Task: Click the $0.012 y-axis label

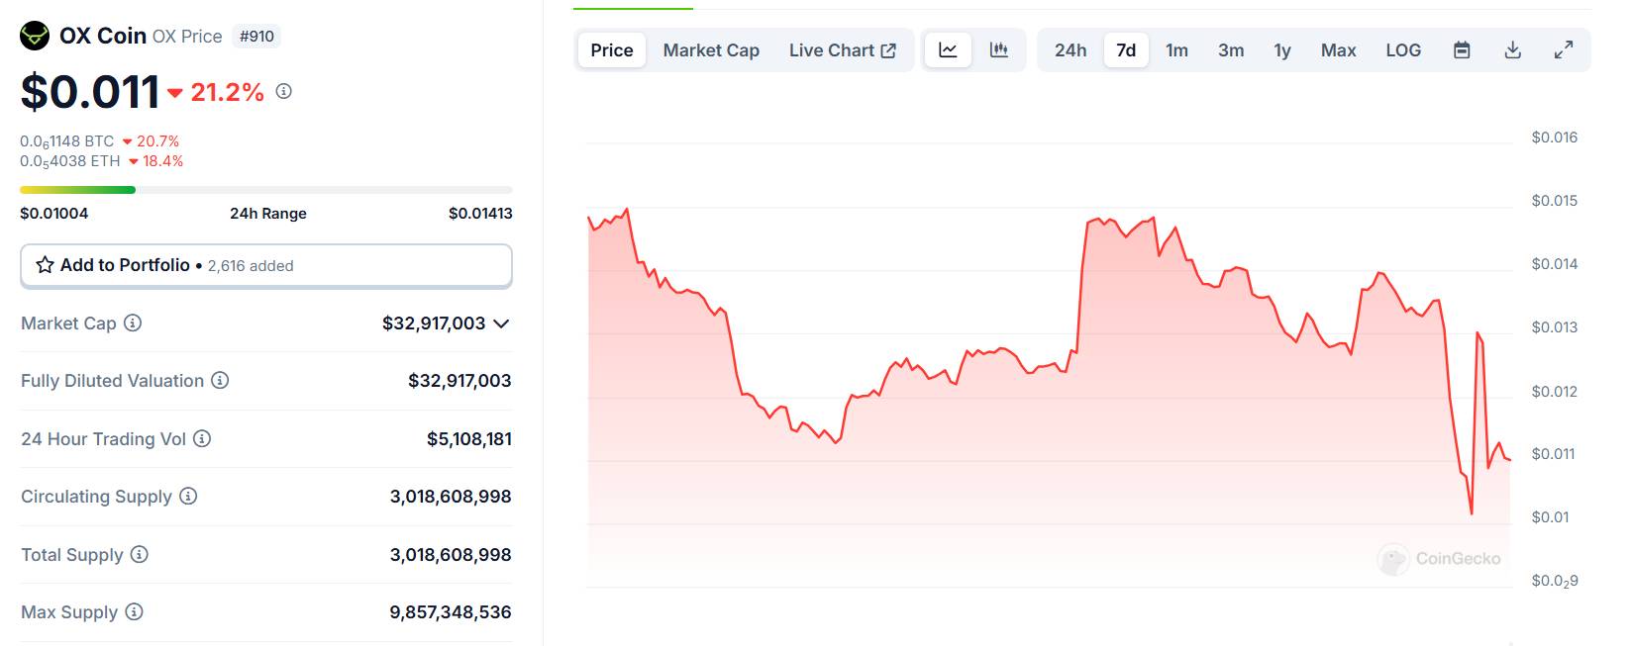Action: (x=1555, y=392)
